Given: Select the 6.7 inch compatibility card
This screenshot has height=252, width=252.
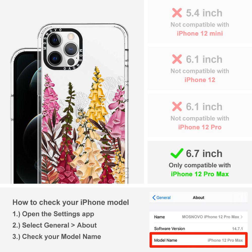Looking at the screenshot, I should coord(200,162).
